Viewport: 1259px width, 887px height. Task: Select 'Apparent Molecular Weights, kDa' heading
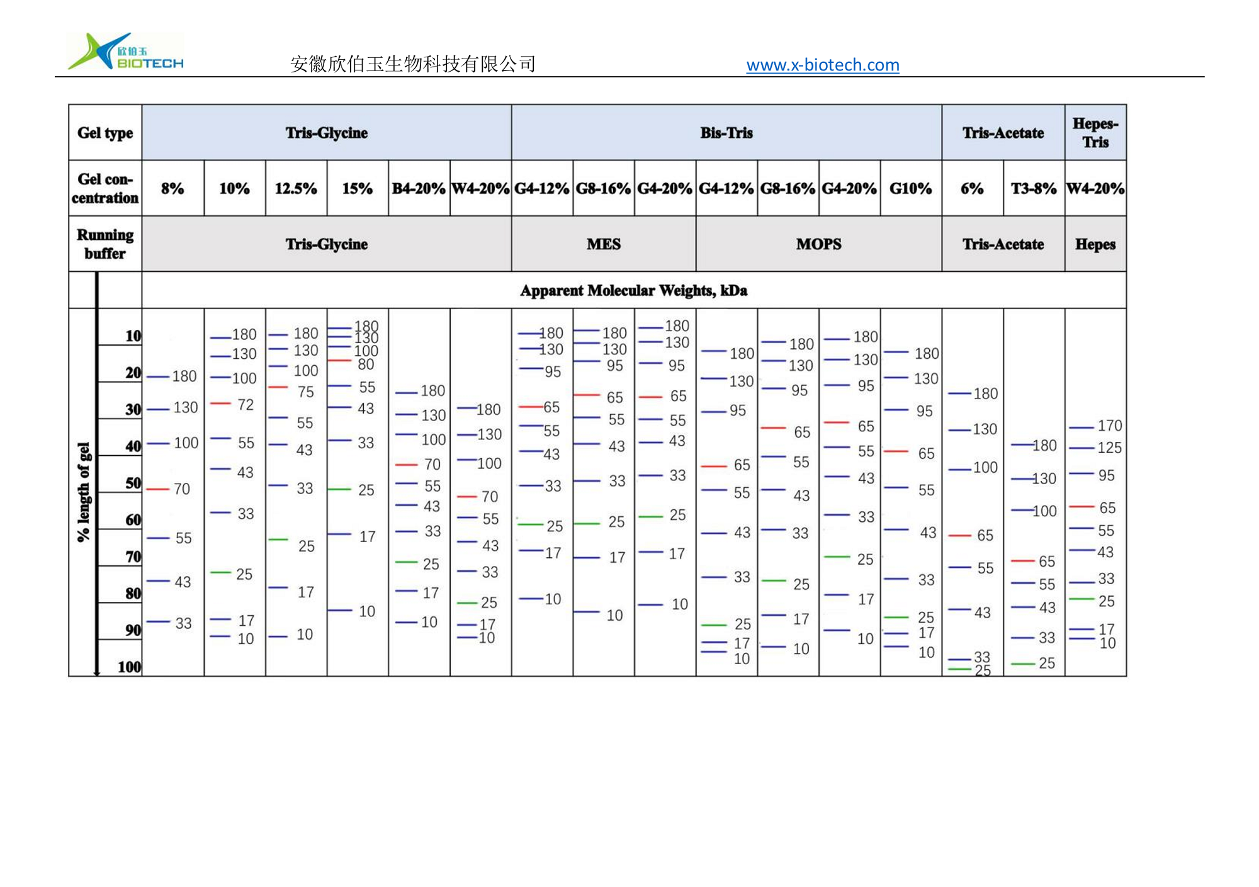[634, 290]
